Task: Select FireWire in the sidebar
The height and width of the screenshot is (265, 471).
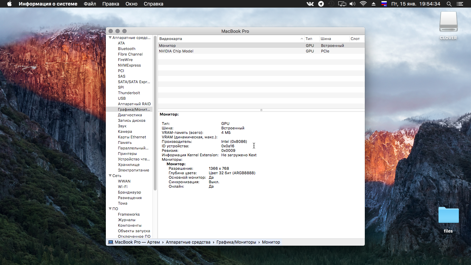Action: pos(125,60)
